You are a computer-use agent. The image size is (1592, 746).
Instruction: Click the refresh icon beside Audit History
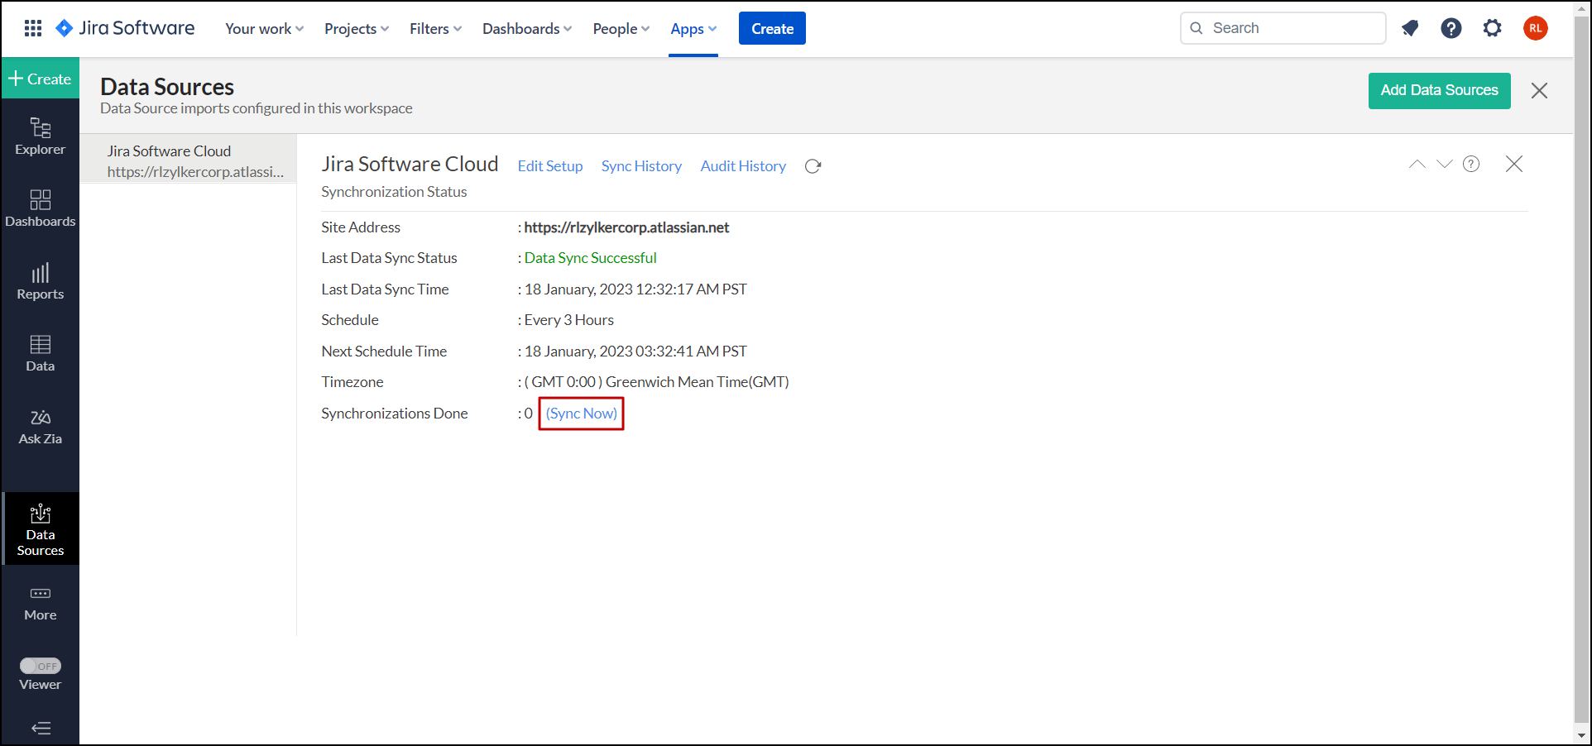pyautogui.click(x=813, y=166)
